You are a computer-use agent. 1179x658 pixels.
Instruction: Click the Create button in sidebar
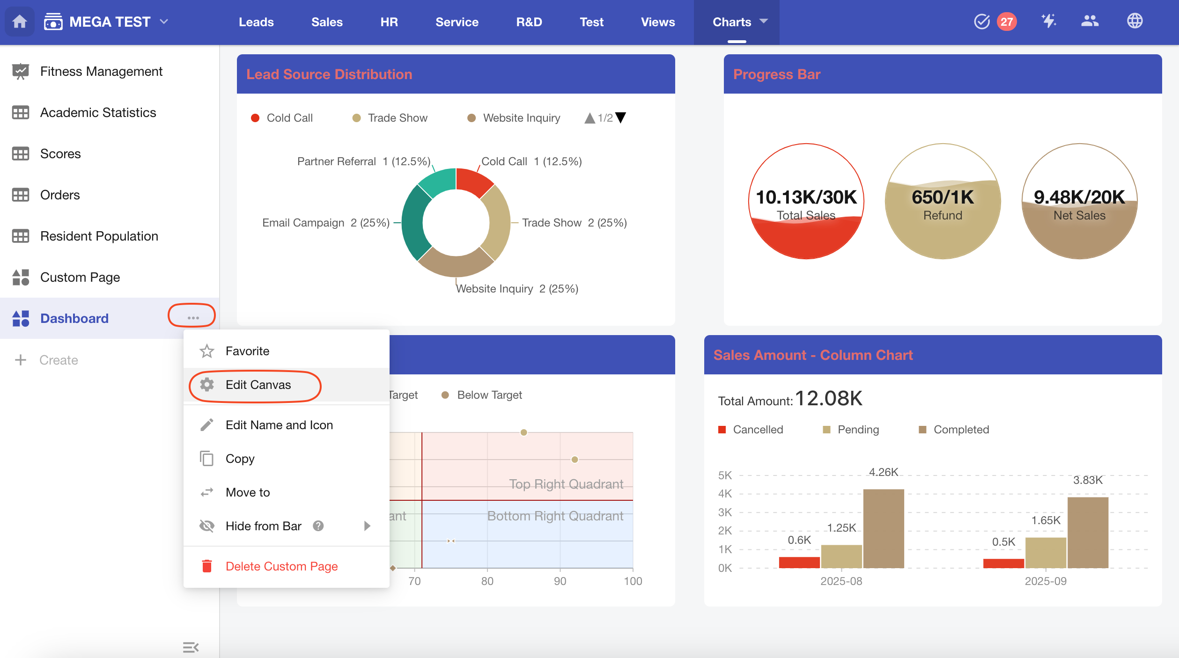point(47,360)
